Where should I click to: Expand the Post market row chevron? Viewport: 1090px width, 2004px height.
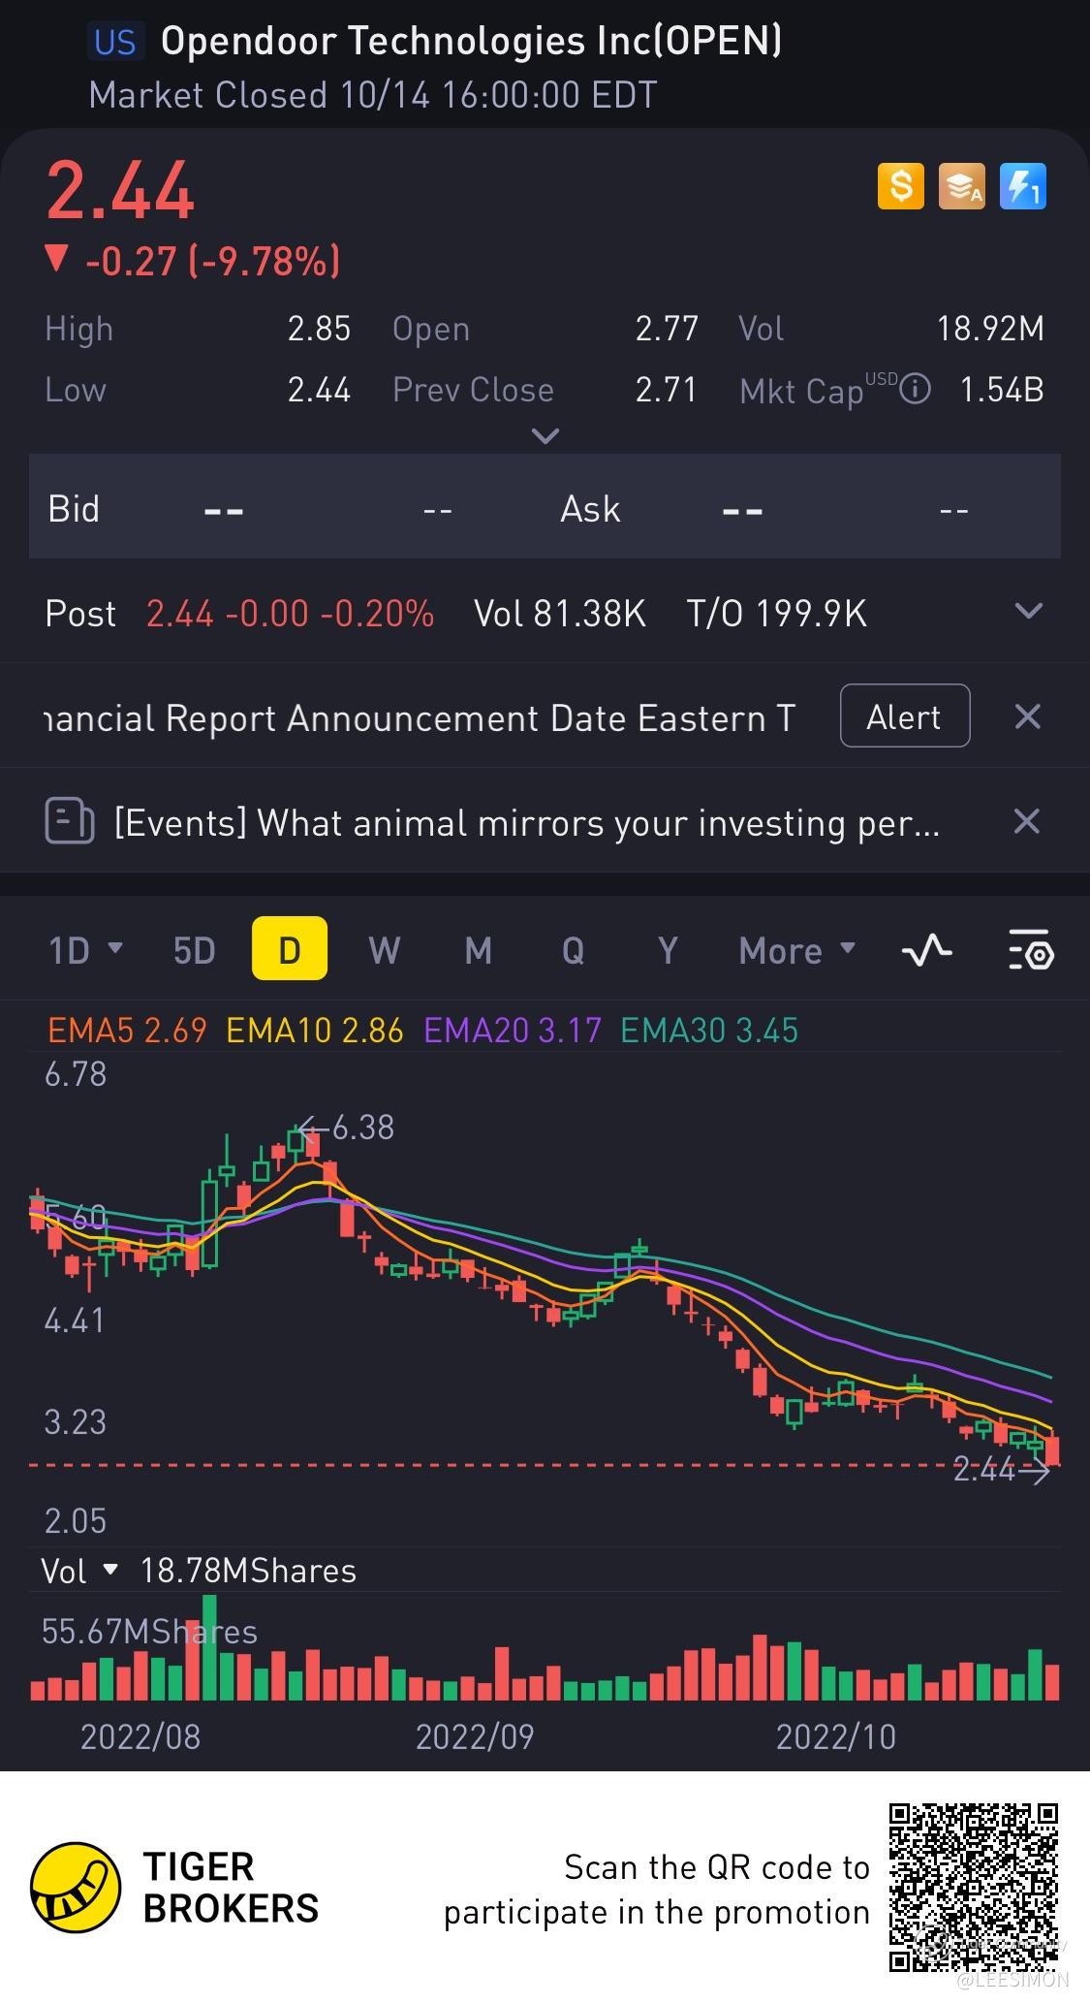[x=1028, y=611]
